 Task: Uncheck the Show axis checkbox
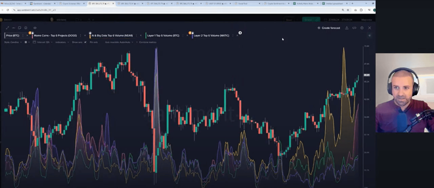pos(85,42)
